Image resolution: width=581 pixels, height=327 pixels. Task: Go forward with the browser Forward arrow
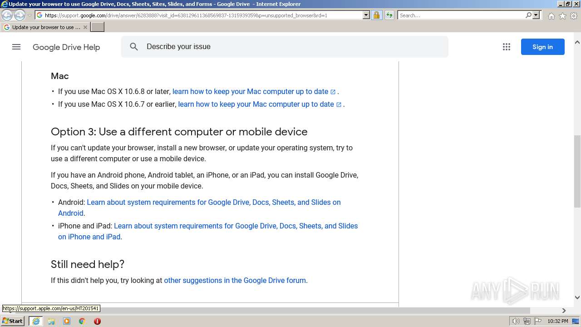coord(20,15)
